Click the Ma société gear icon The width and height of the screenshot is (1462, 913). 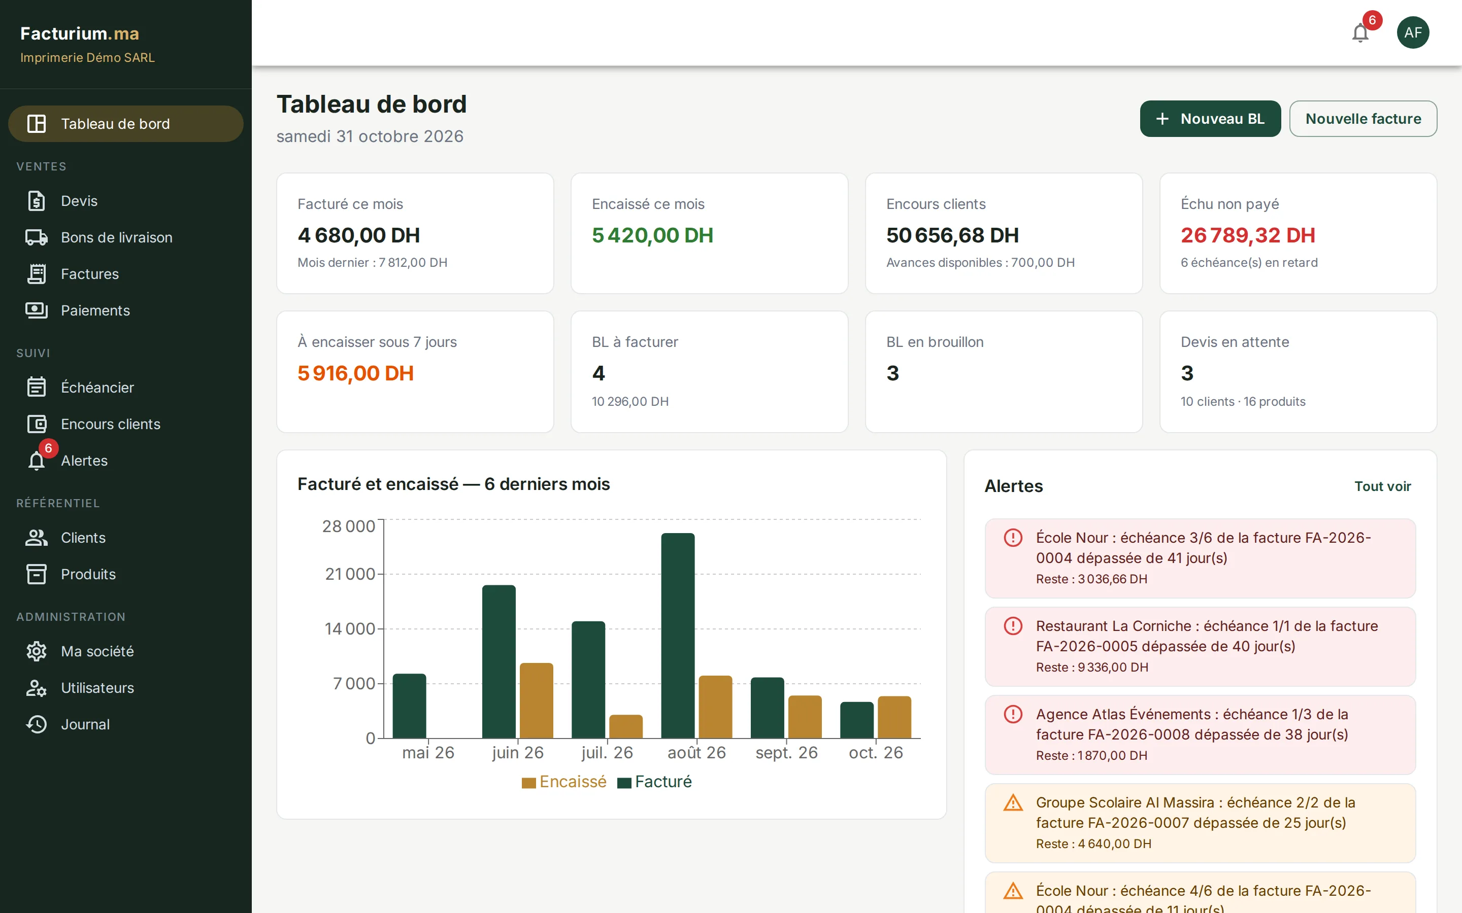(36, 652)
